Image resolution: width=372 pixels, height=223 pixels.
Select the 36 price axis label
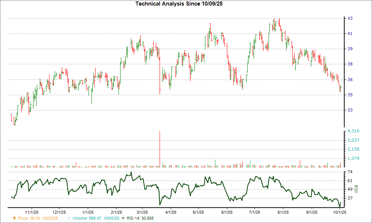pyautogui.click(x=350, y=80)
